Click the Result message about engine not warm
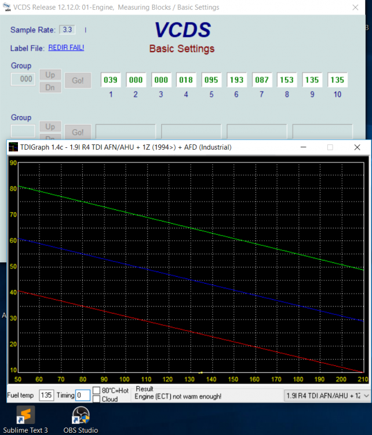 click(178, 397)
